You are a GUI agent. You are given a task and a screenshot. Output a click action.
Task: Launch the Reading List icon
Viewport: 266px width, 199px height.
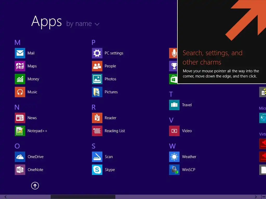pos(97,131)
